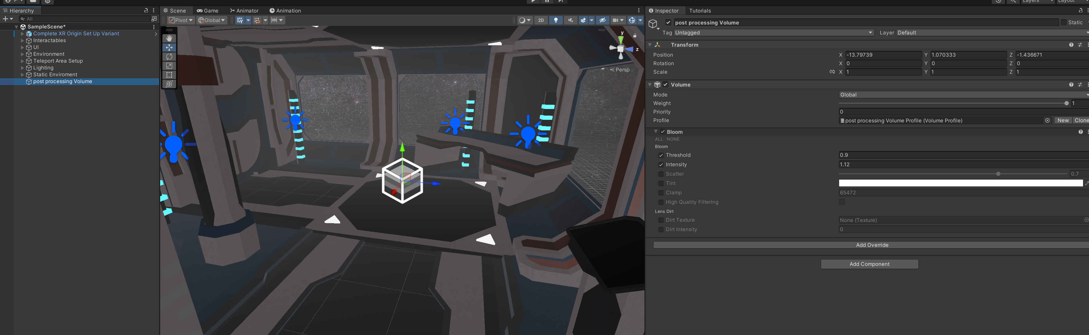Toggle scene lighting lightbulb icon

[556, 20]
